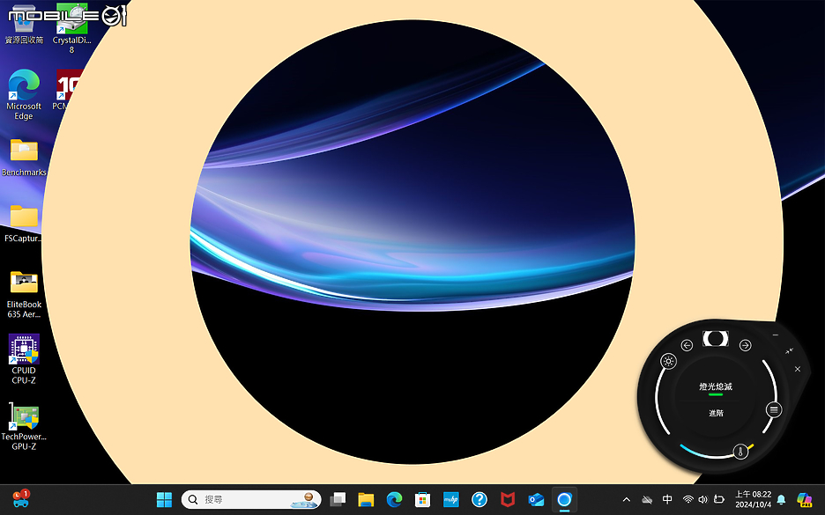
Task: Switch the 中 input method indicator
Action: point(667,499)
